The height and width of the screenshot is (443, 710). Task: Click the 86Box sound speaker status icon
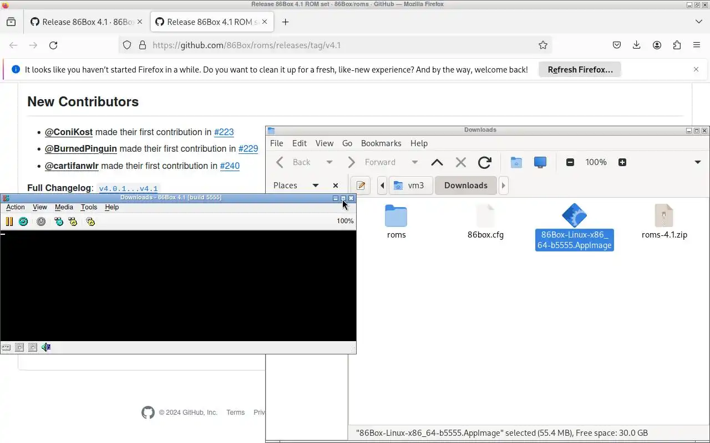[46, 347]
